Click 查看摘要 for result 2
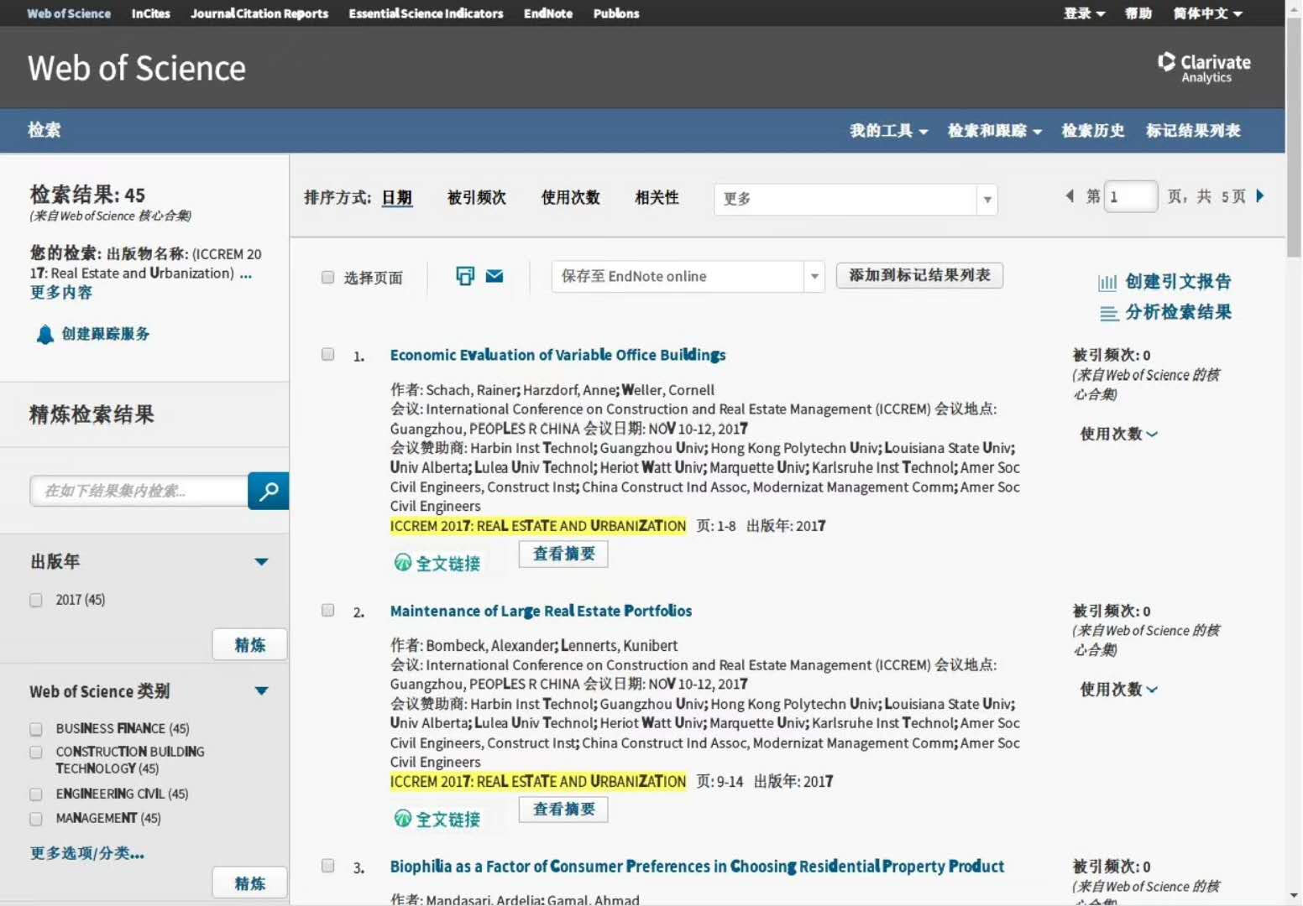This screenshot has width=1303, height=906. (x=563, y=810)
